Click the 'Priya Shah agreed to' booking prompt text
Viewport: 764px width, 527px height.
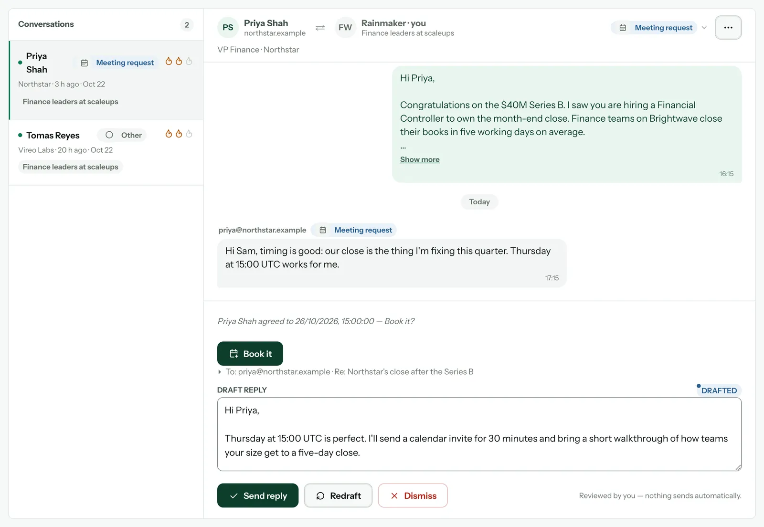[x=316, y=321]
